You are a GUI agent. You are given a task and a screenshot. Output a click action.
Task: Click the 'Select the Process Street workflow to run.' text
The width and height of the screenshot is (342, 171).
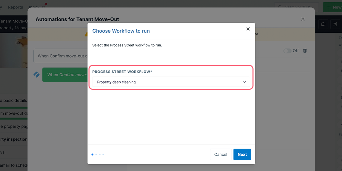click(x=127, y=45)
